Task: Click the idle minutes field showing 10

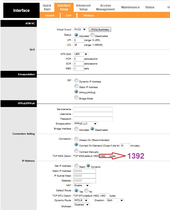Action: [125, 146]
